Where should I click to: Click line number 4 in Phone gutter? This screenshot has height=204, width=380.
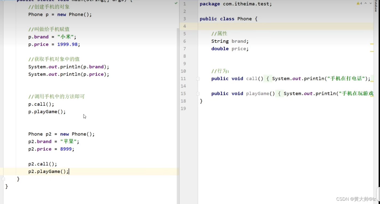click(185, 26)
